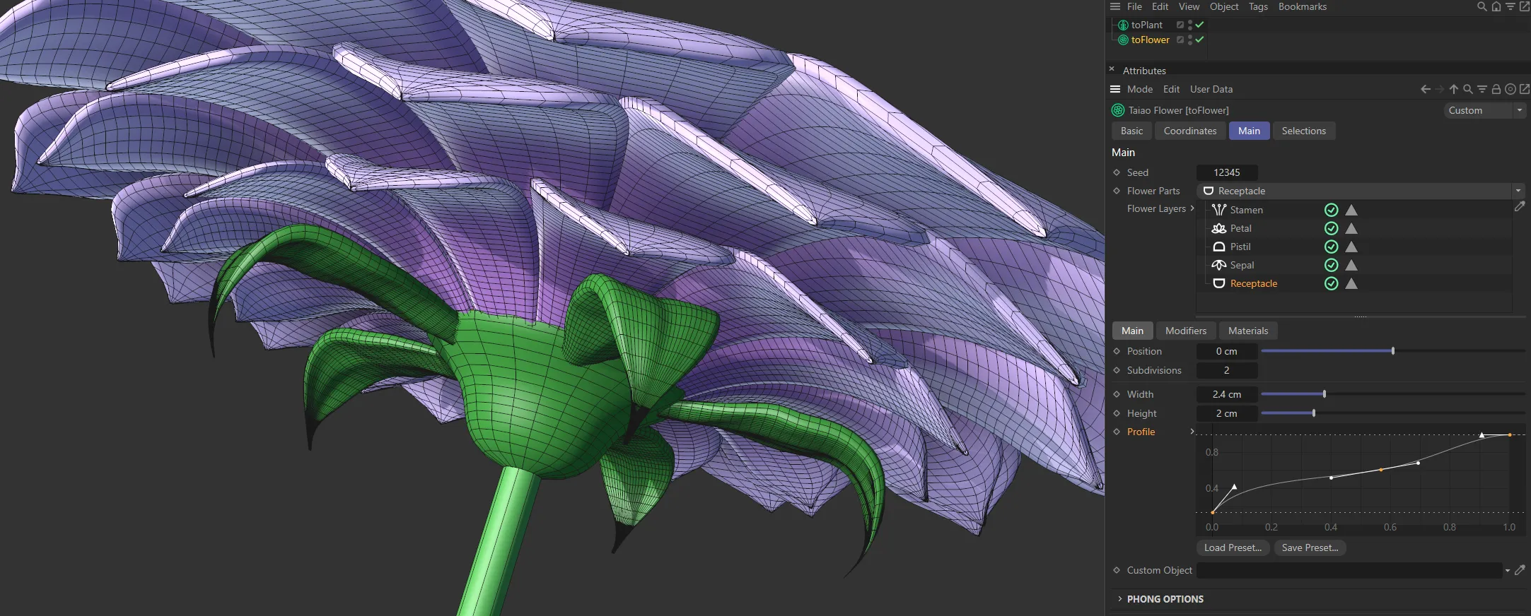
Task: Open the File menu
Action: pyautogui.click(x=1134, y=6)
